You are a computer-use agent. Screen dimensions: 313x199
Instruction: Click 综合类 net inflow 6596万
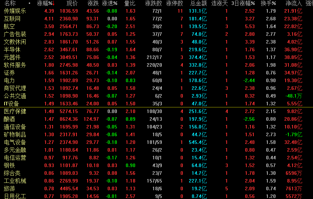click(x=294, y=173)
